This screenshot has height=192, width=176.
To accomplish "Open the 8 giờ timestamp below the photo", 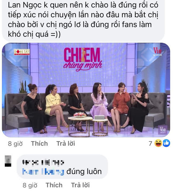I will pos(15,144).
